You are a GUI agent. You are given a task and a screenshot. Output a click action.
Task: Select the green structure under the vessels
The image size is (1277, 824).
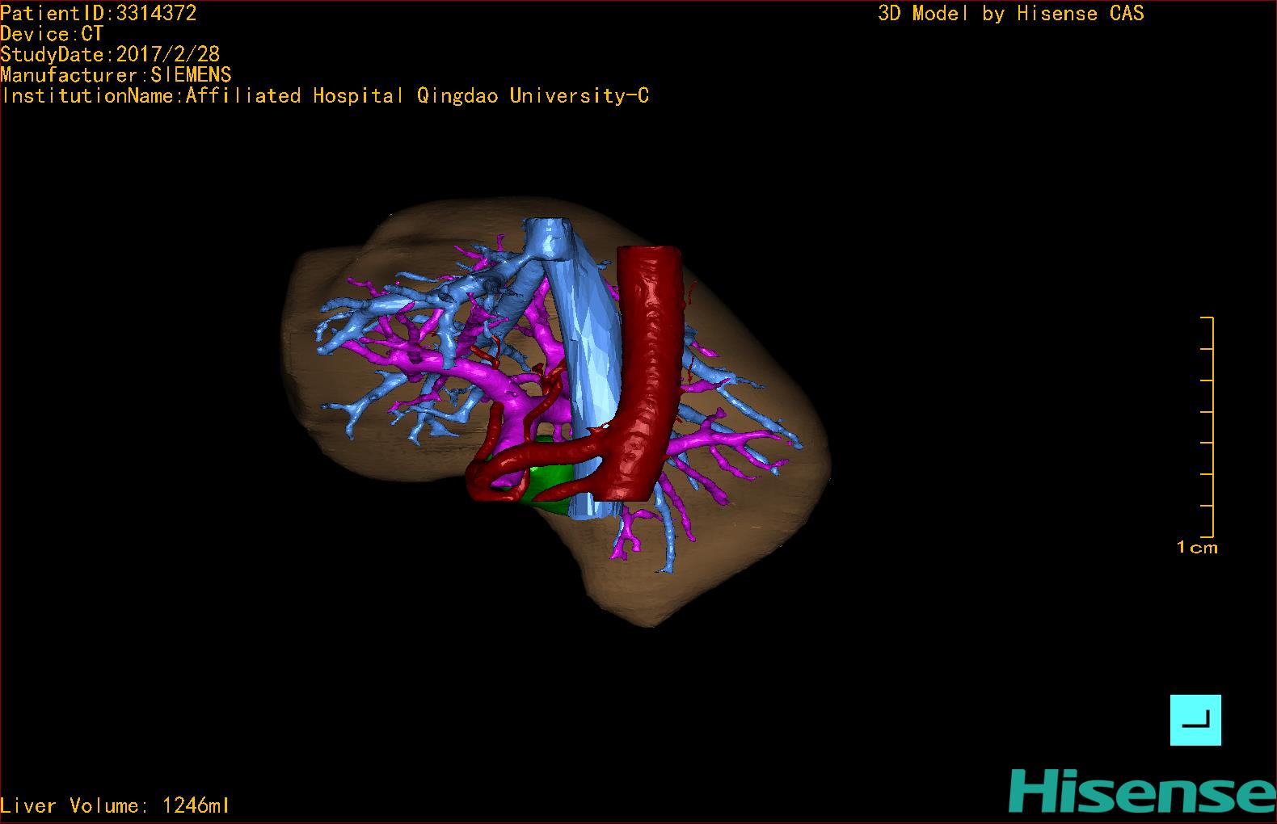click(x=550, y=481)
